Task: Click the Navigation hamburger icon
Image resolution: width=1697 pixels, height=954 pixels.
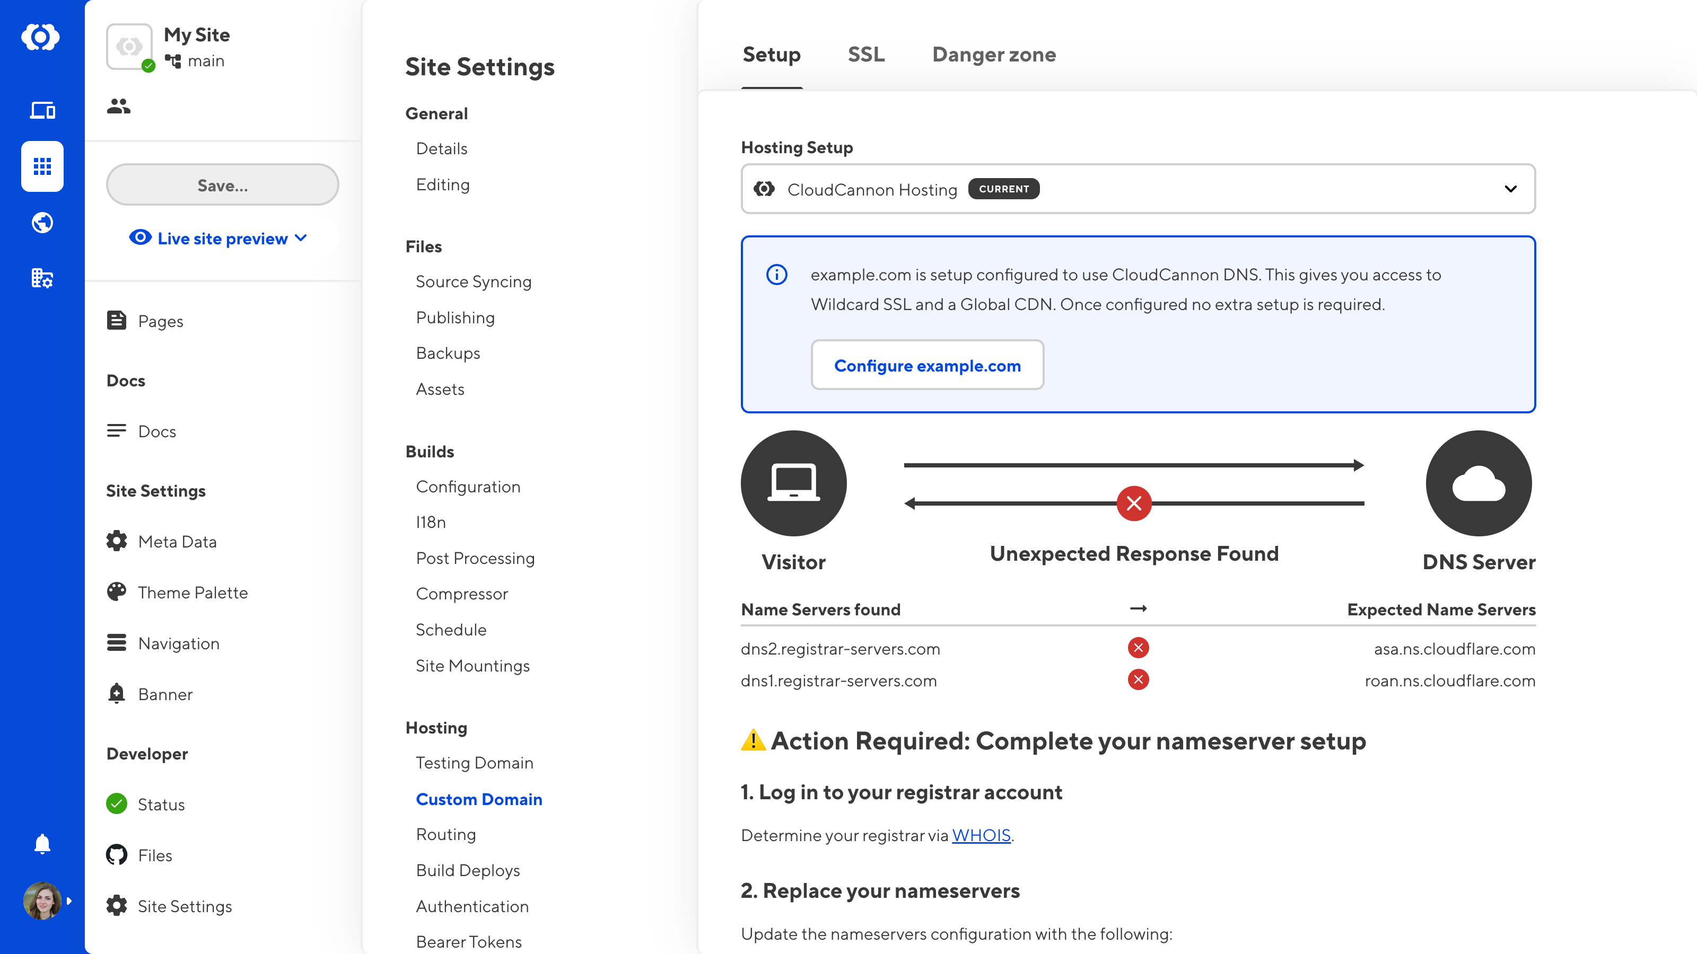Action: [117, 642]
